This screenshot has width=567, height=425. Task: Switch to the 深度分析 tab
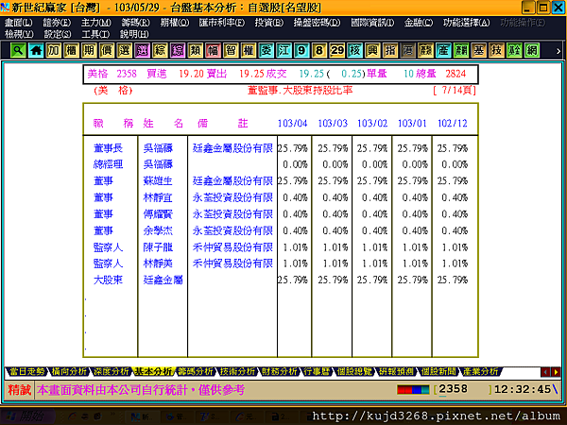(111, 371)
